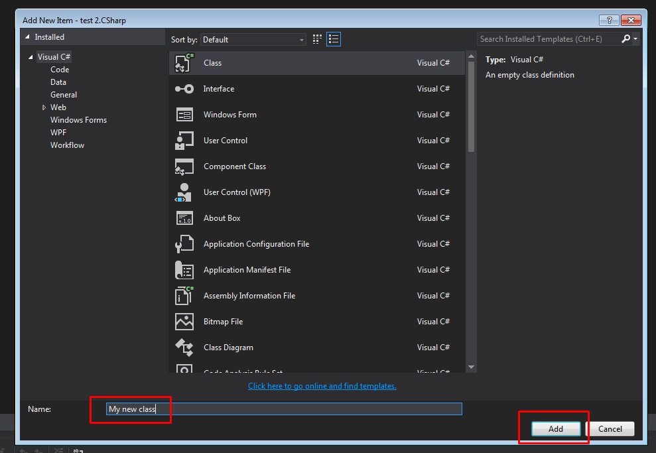The height and width of the screenshot is (453, 656).
Task: Click the "Assembly Information File" label
Action: pyautogui.click(x=249, y=296)
